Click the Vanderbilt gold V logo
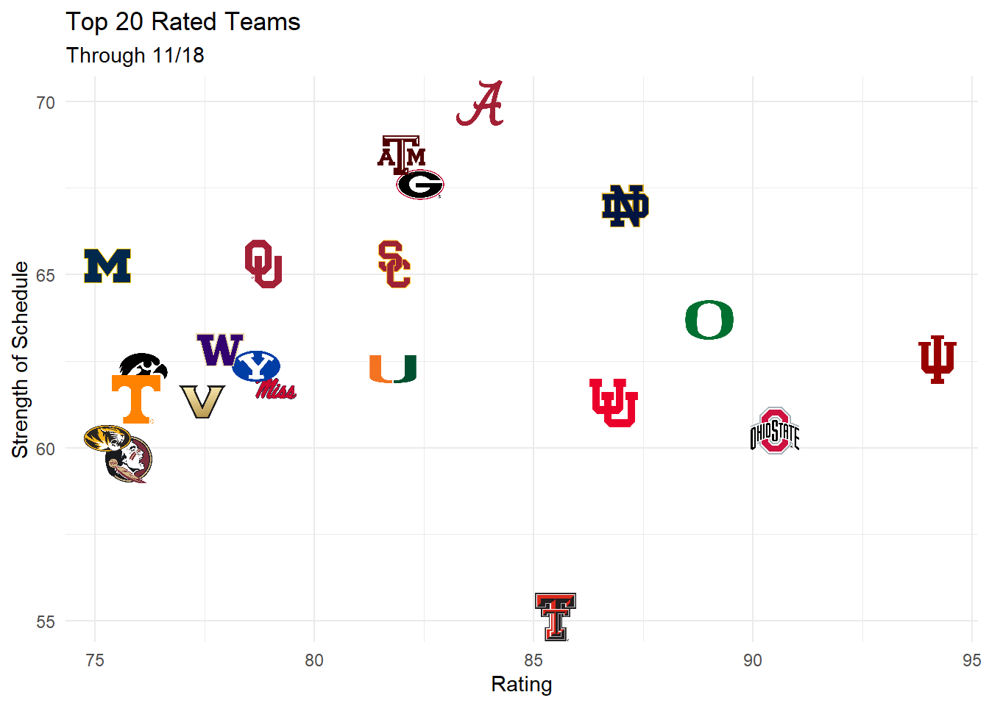The image size is (989, 706). [x=202, y=402]
